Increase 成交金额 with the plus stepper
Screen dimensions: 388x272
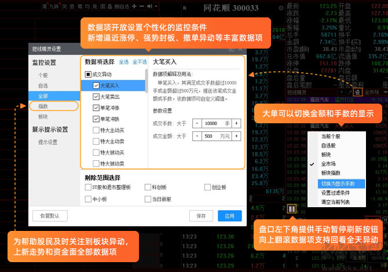(236, 136)
